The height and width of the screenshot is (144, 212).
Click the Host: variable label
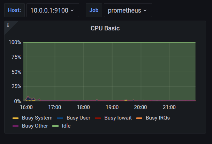(14, 10)
